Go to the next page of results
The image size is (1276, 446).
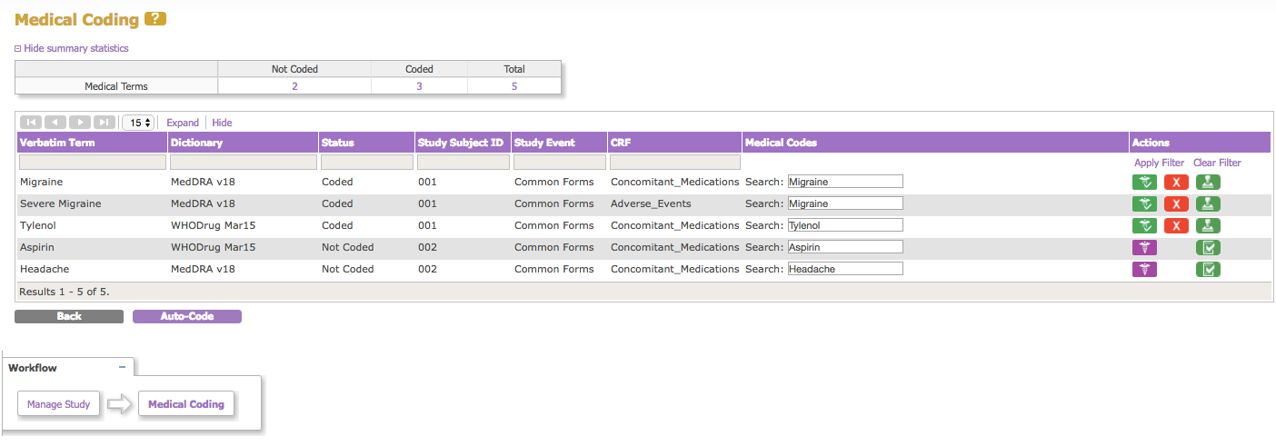(x=80, y=123)
